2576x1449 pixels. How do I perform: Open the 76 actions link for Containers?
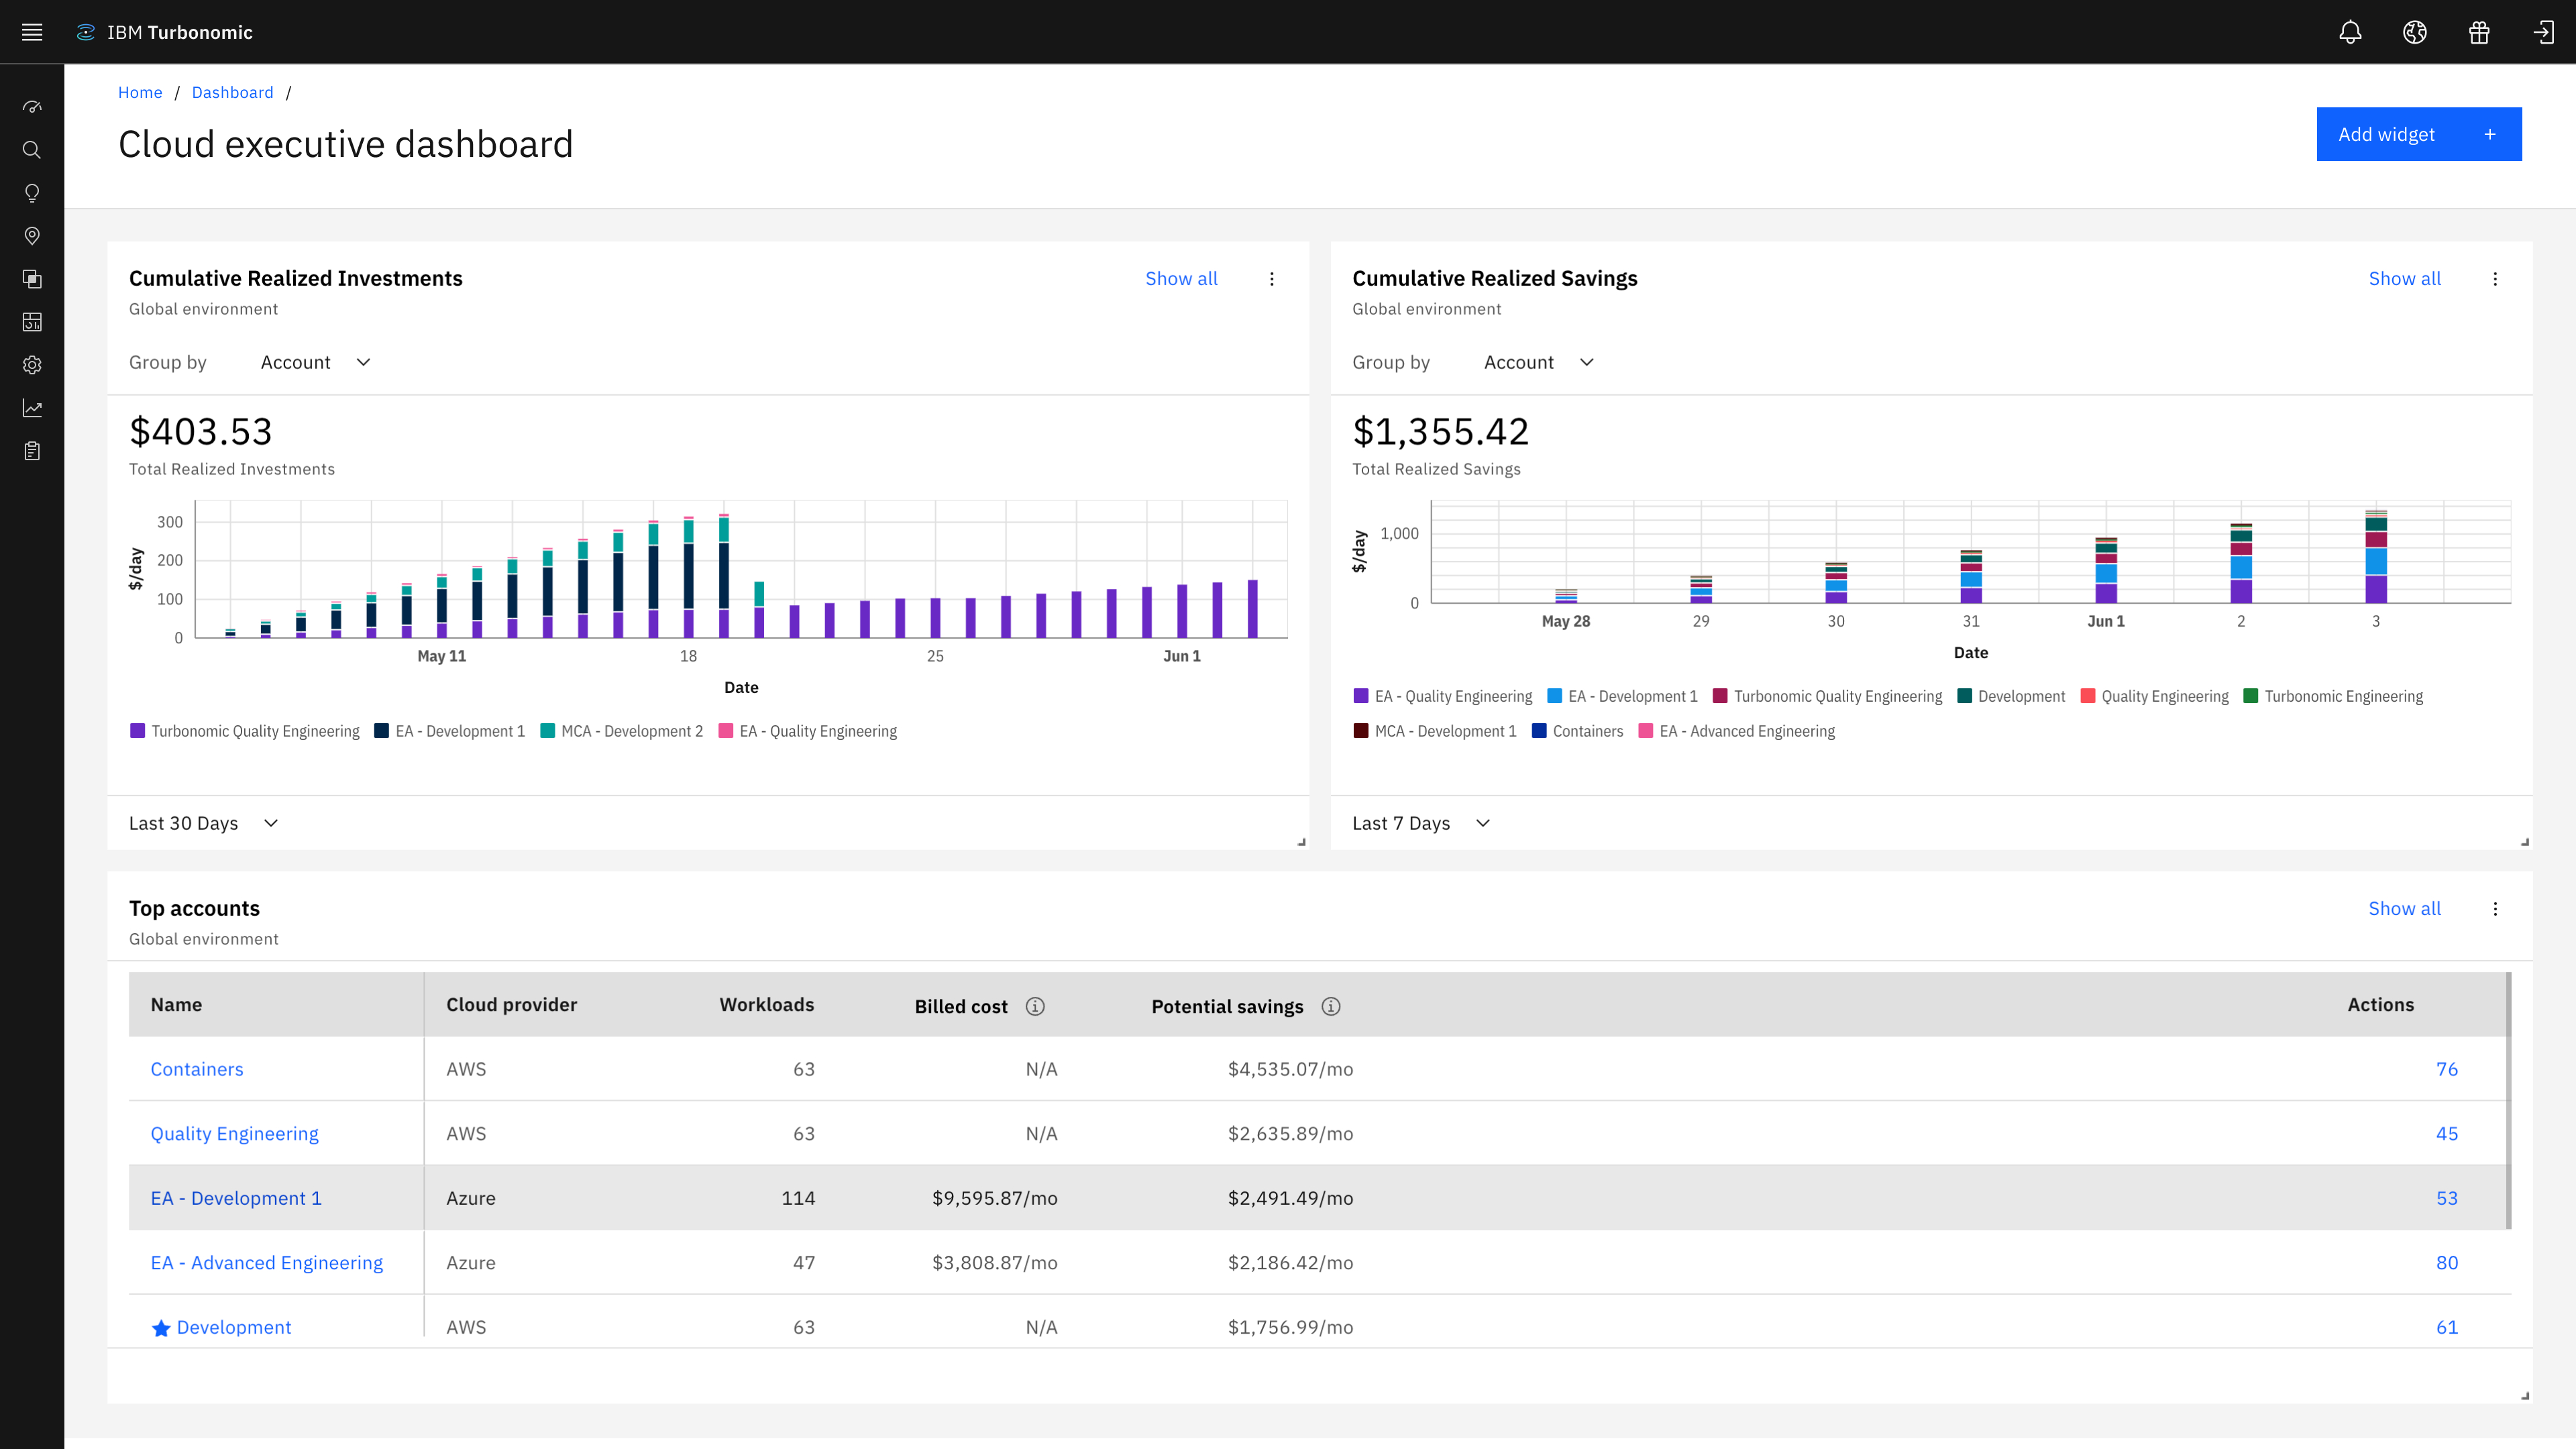point(2446,1069)
